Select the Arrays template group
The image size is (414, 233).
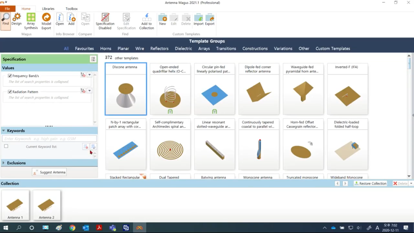pyautogui.click(x=204, y=49)
